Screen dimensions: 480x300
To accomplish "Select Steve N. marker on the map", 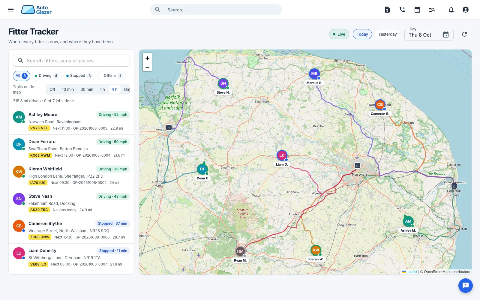I will pos(223,83).
